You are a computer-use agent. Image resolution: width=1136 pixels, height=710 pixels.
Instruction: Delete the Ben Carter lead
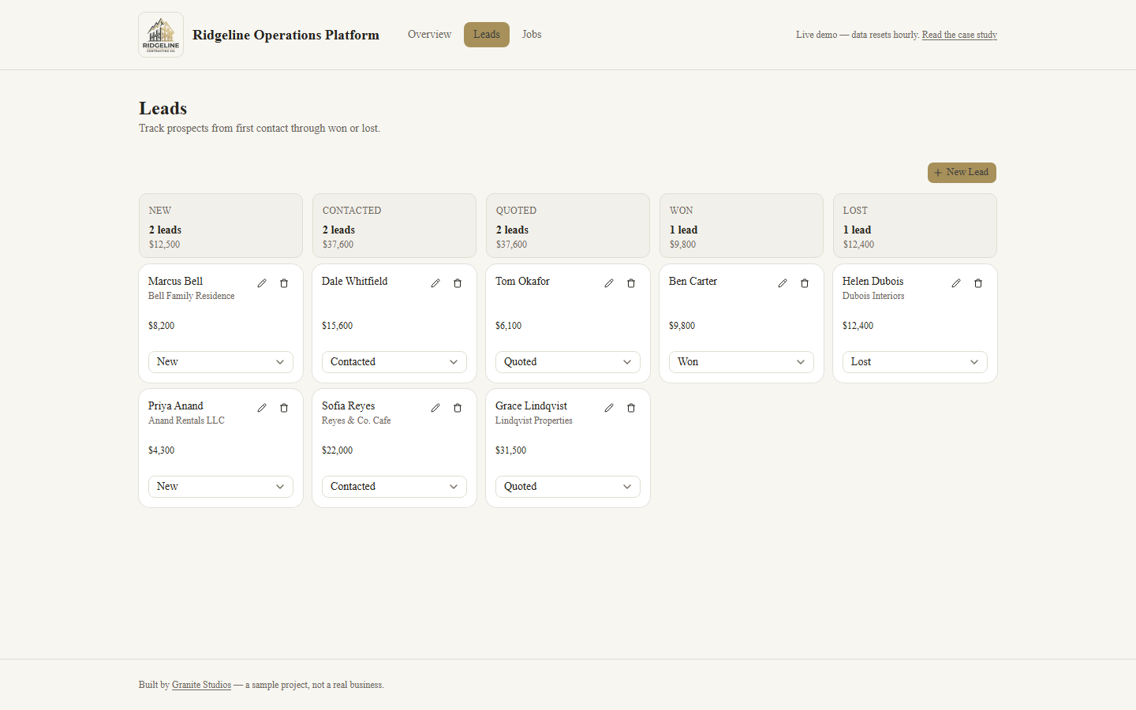(805, 283)
